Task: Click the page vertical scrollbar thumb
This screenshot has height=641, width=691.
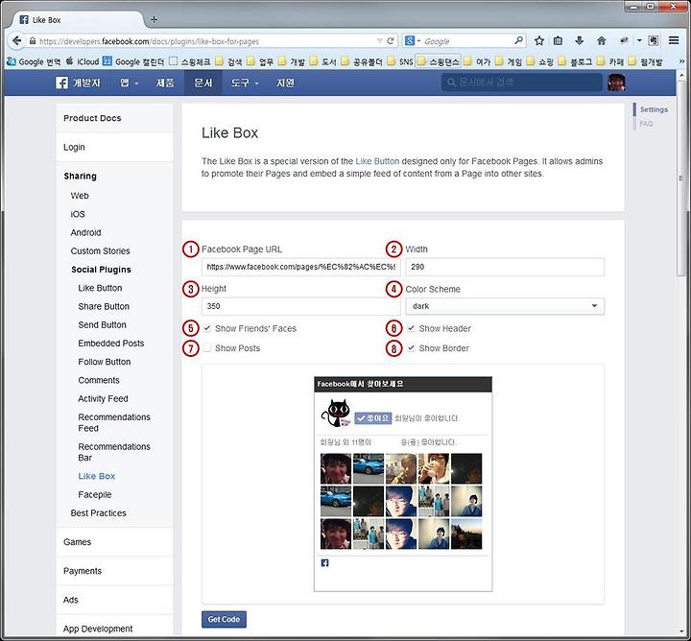Action: (x=680, y=178)
